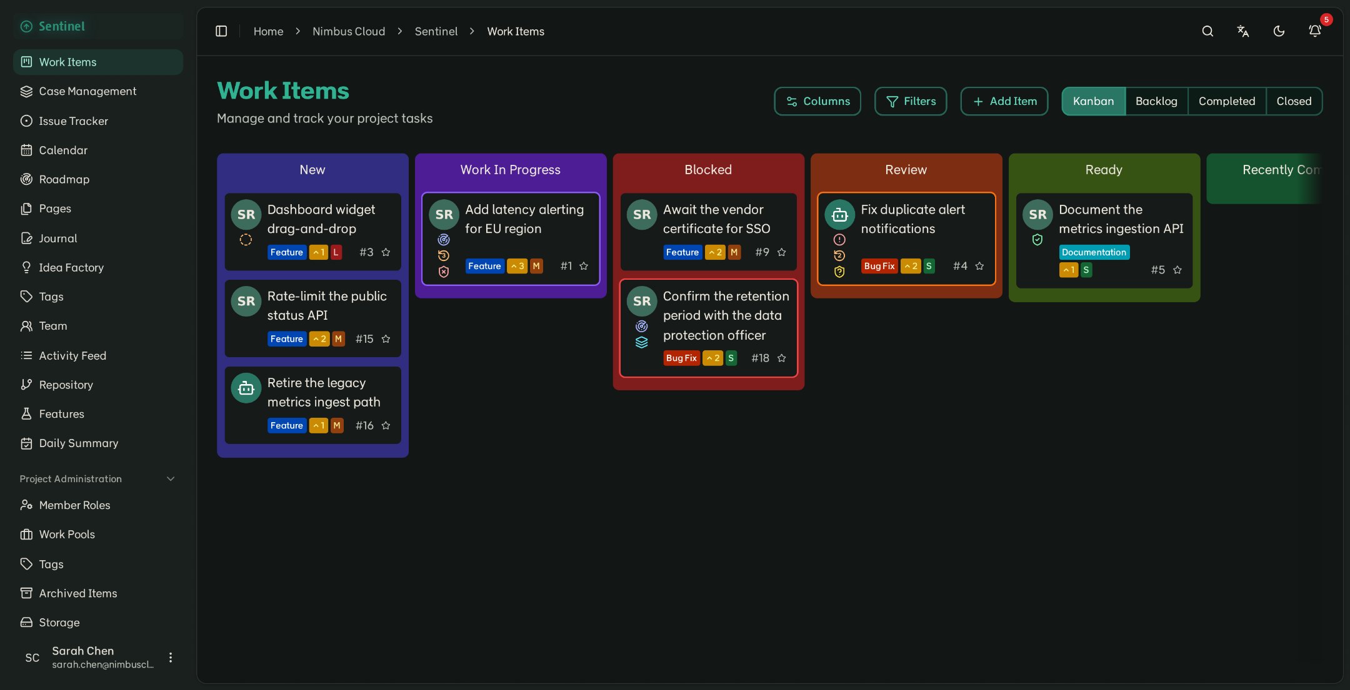Switch to the Completed tab

pyautogui.click(x=1226, y=101)
